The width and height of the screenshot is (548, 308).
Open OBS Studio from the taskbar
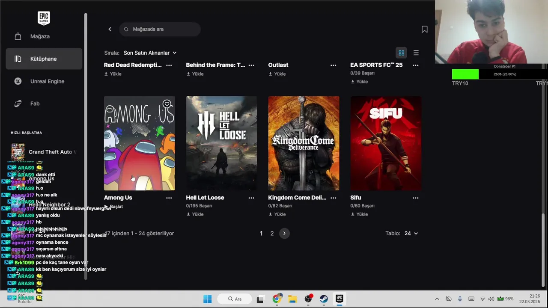(x=308, y=299)
